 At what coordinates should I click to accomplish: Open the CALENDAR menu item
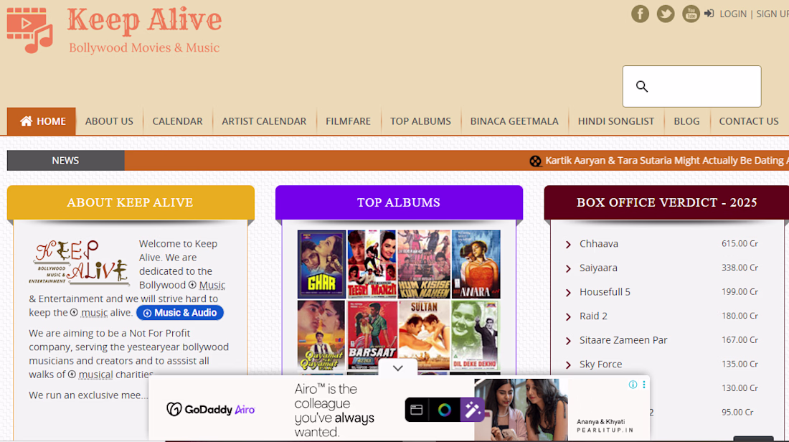point(178,121)
